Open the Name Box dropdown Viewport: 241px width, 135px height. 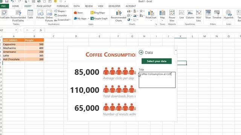[x=16, y=30]
